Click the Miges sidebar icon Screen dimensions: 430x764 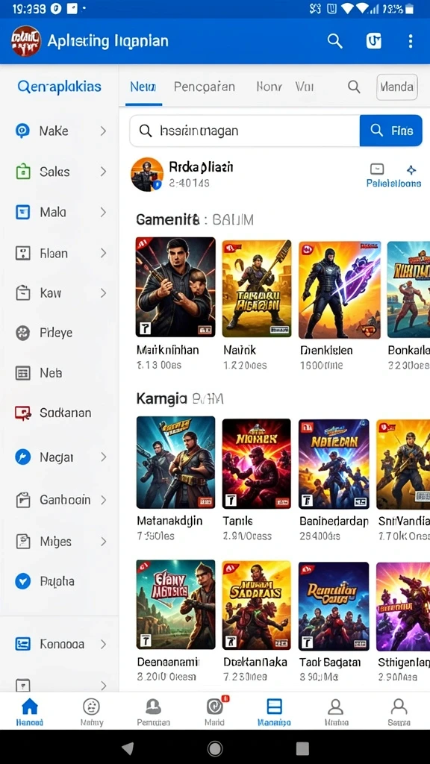click(23, 542)
